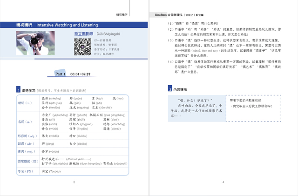Click the 固定搭配 (IE) row label
Screen dimensions: 298x196
[25, 161]
